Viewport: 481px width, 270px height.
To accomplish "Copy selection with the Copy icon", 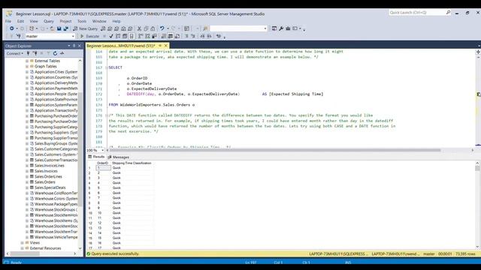I will point(146,28).
